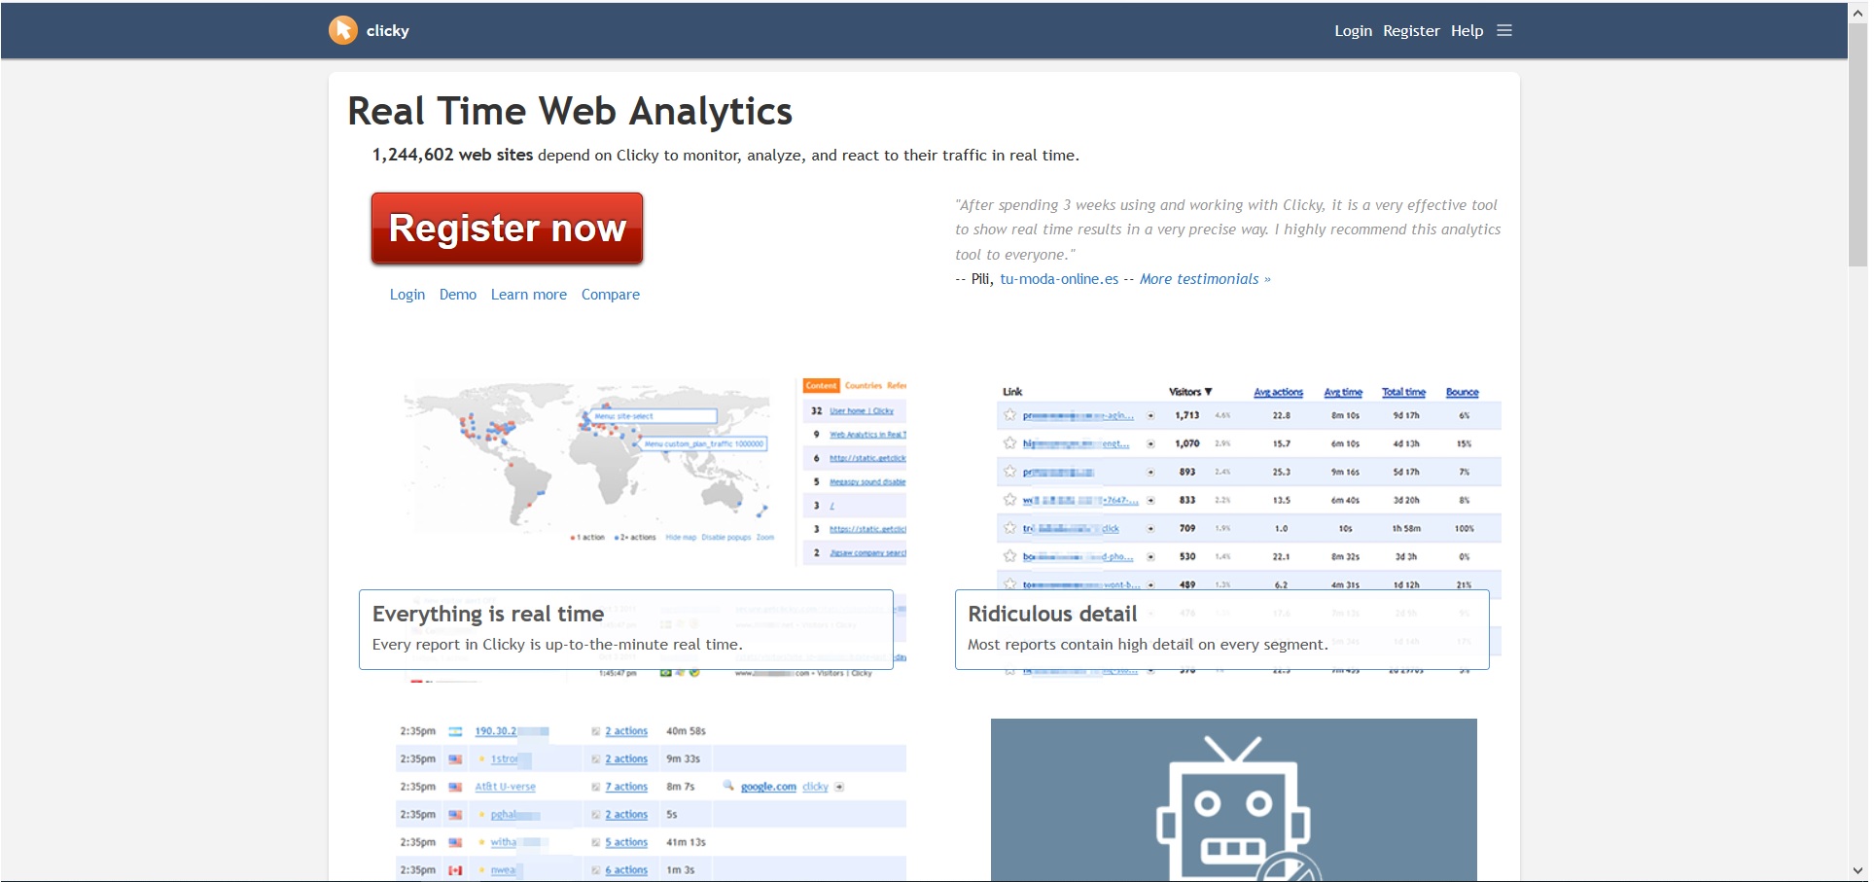Click the 6 actions entry in the visitor log
1874x882 pixels.
coord(625,870)
